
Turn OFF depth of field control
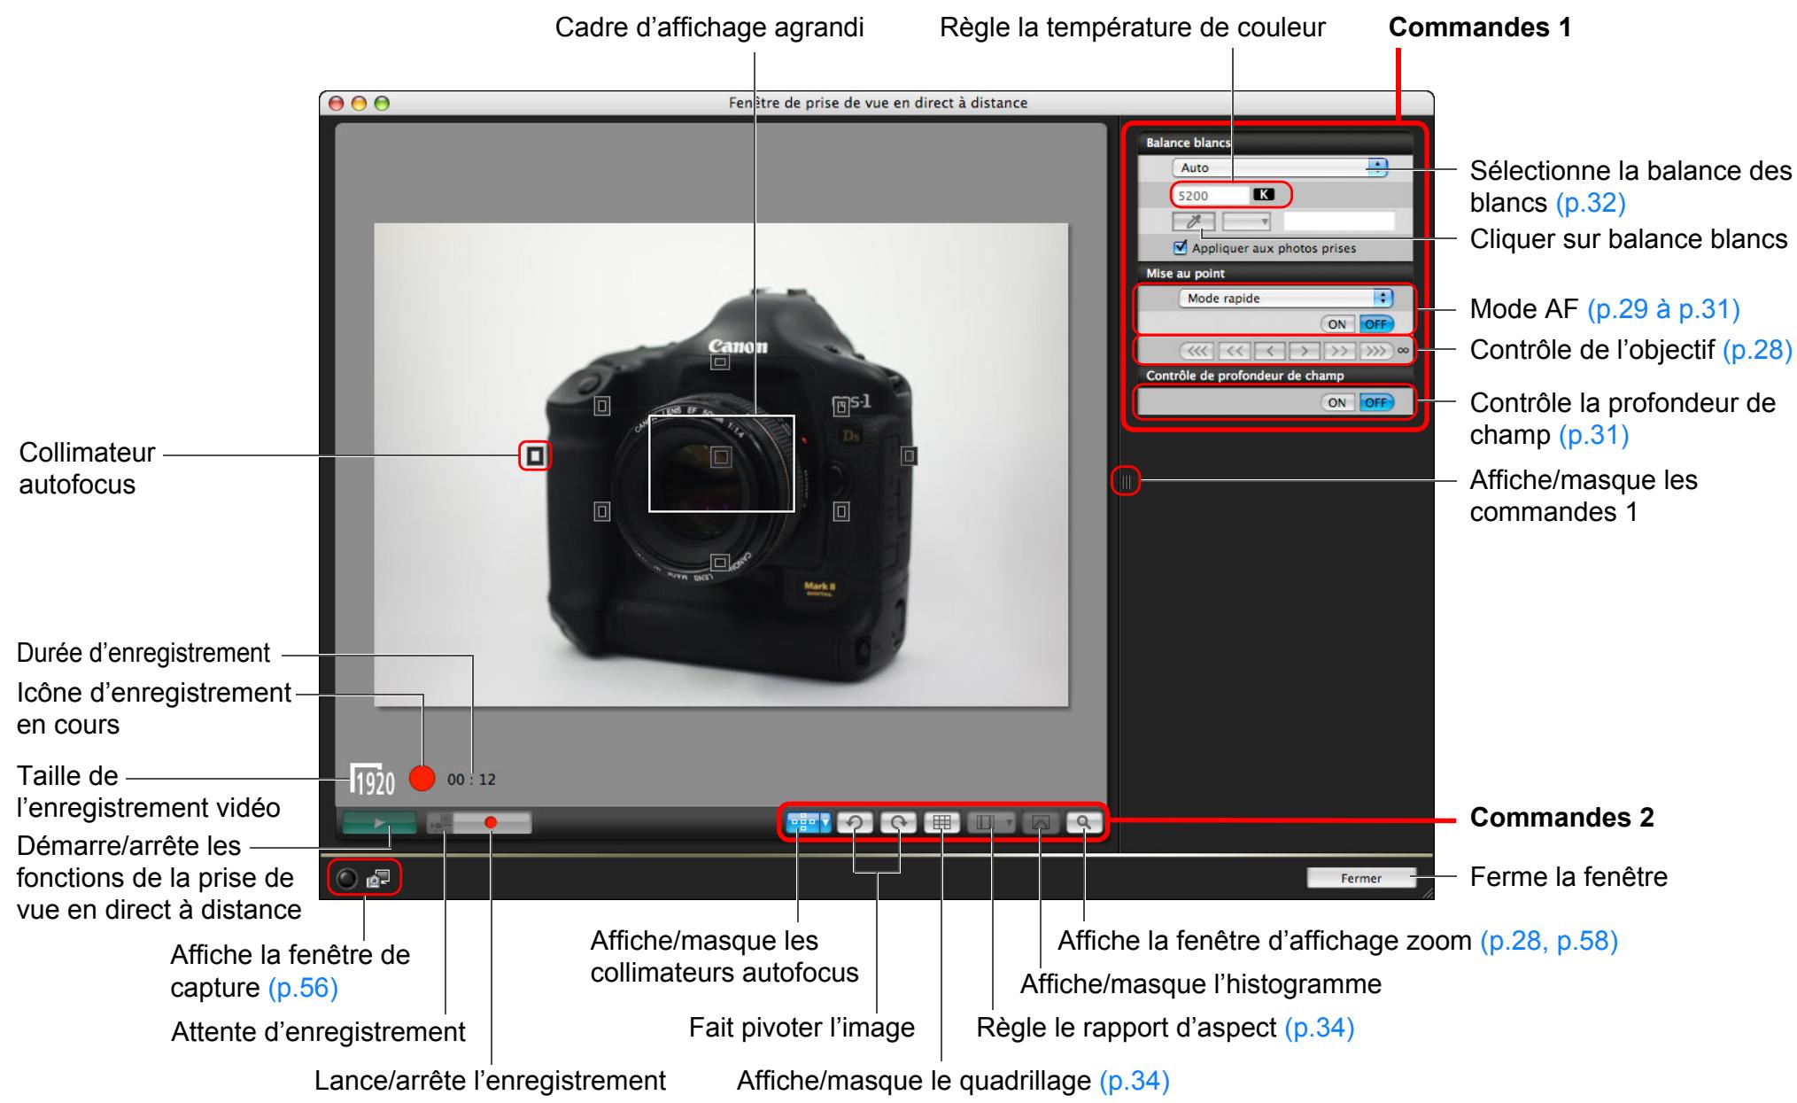[x=1375, y=402]
